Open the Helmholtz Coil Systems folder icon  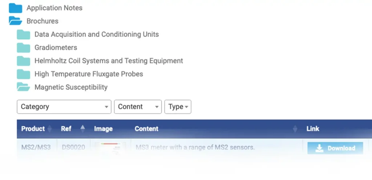click(x=24, y=61)
